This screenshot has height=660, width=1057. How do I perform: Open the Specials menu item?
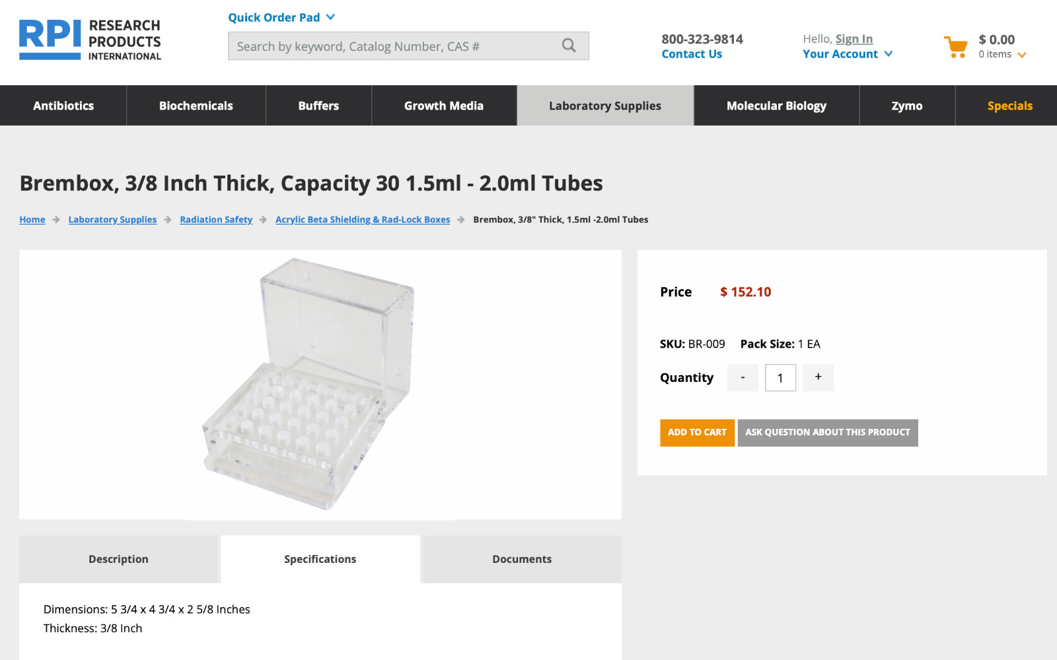point(1009,106)
